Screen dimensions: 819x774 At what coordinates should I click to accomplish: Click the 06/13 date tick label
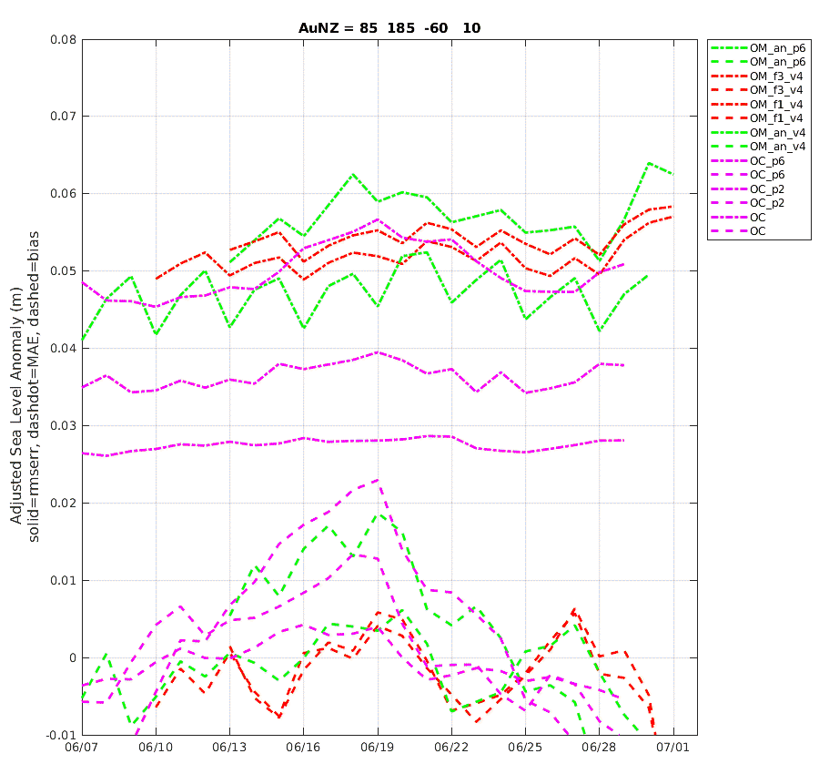(228, 748)
